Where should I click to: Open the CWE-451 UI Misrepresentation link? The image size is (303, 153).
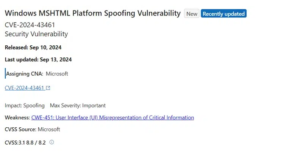(112, 117)
